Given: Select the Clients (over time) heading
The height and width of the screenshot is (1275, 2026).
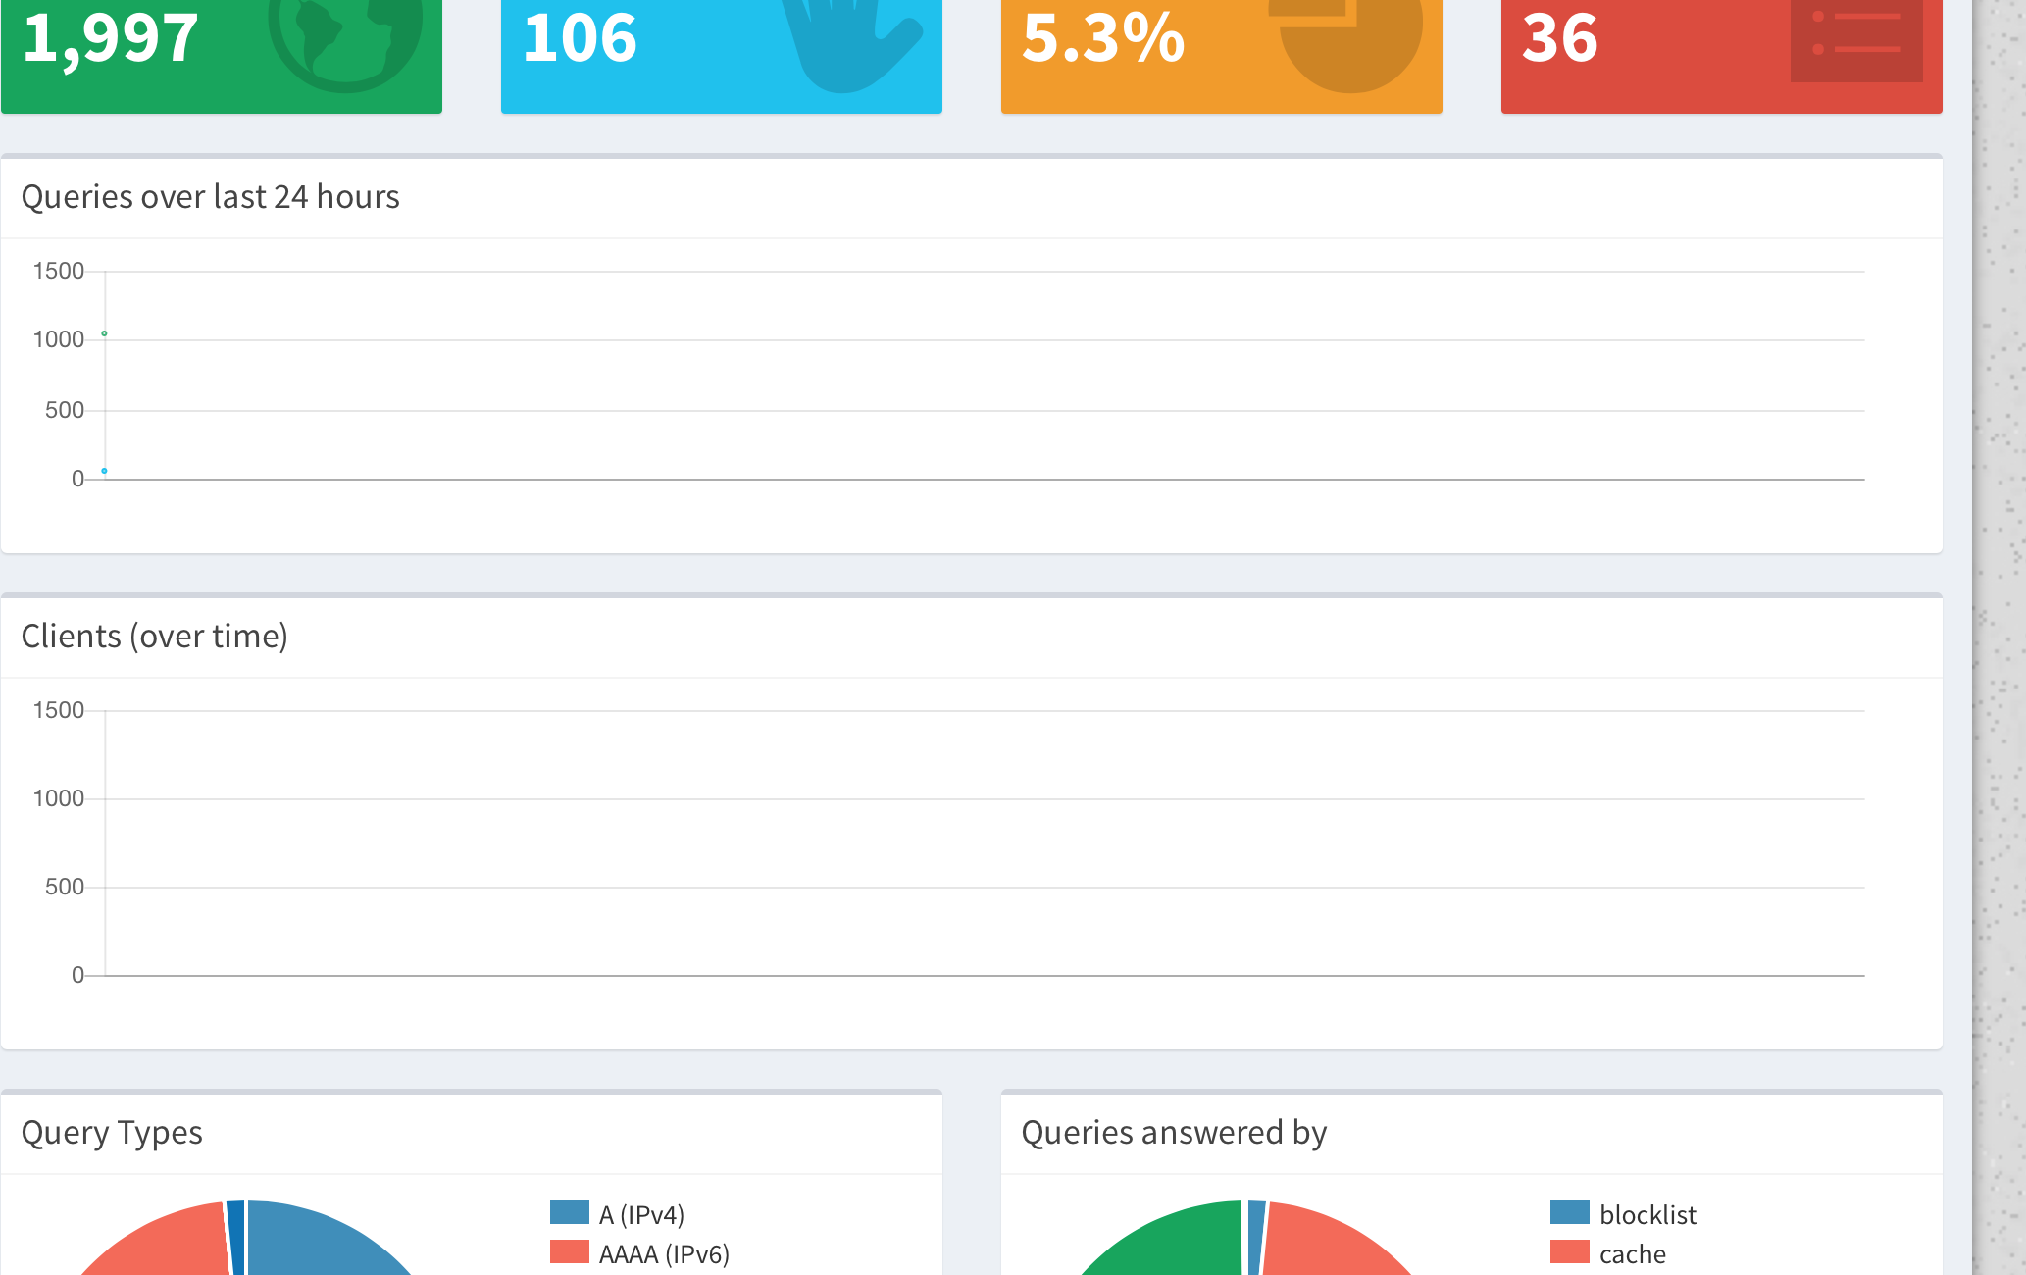Looking at the screenshot, I should click(154, 637).
